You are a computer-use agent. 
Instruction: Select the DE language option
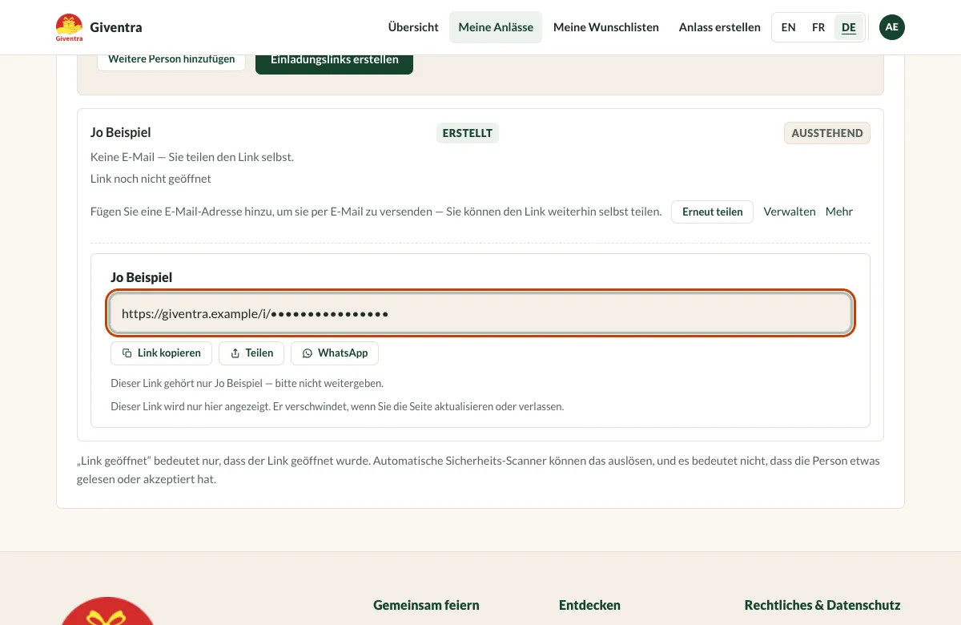coord(849,27)
